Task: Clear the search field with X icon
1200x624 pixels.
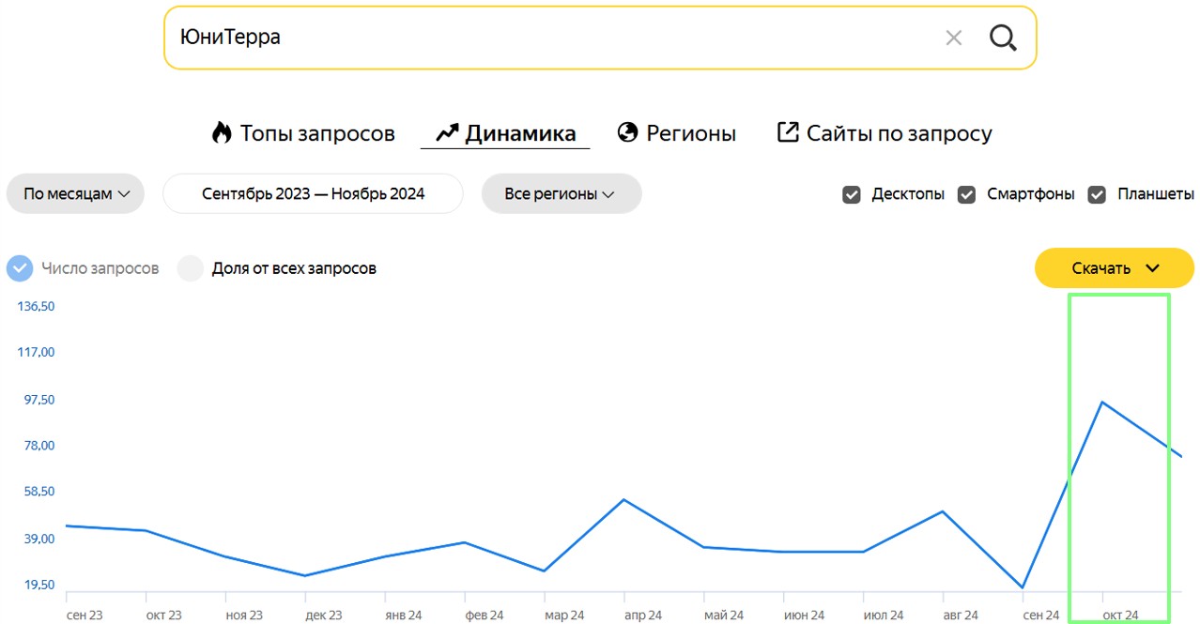Action: click(953, 38)
